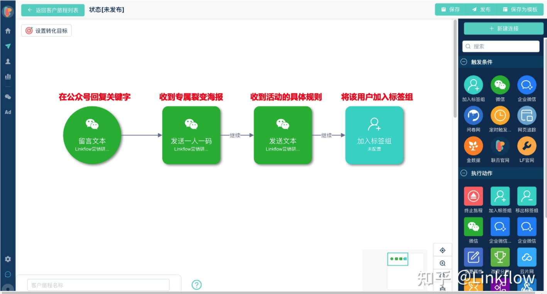Click the LF官网 wrench icon
The image size is (547, 294).
[x=527, y=146]
